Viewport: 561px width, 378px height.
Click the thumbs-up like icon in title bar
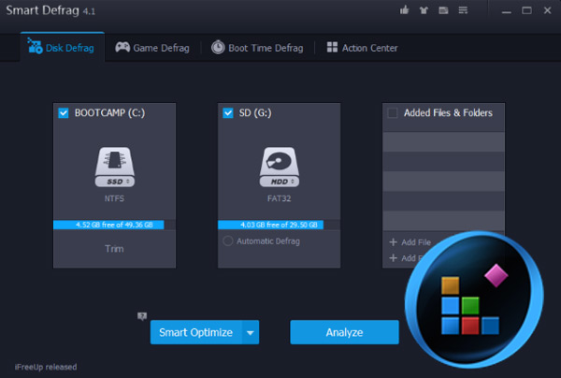(404, 10)
